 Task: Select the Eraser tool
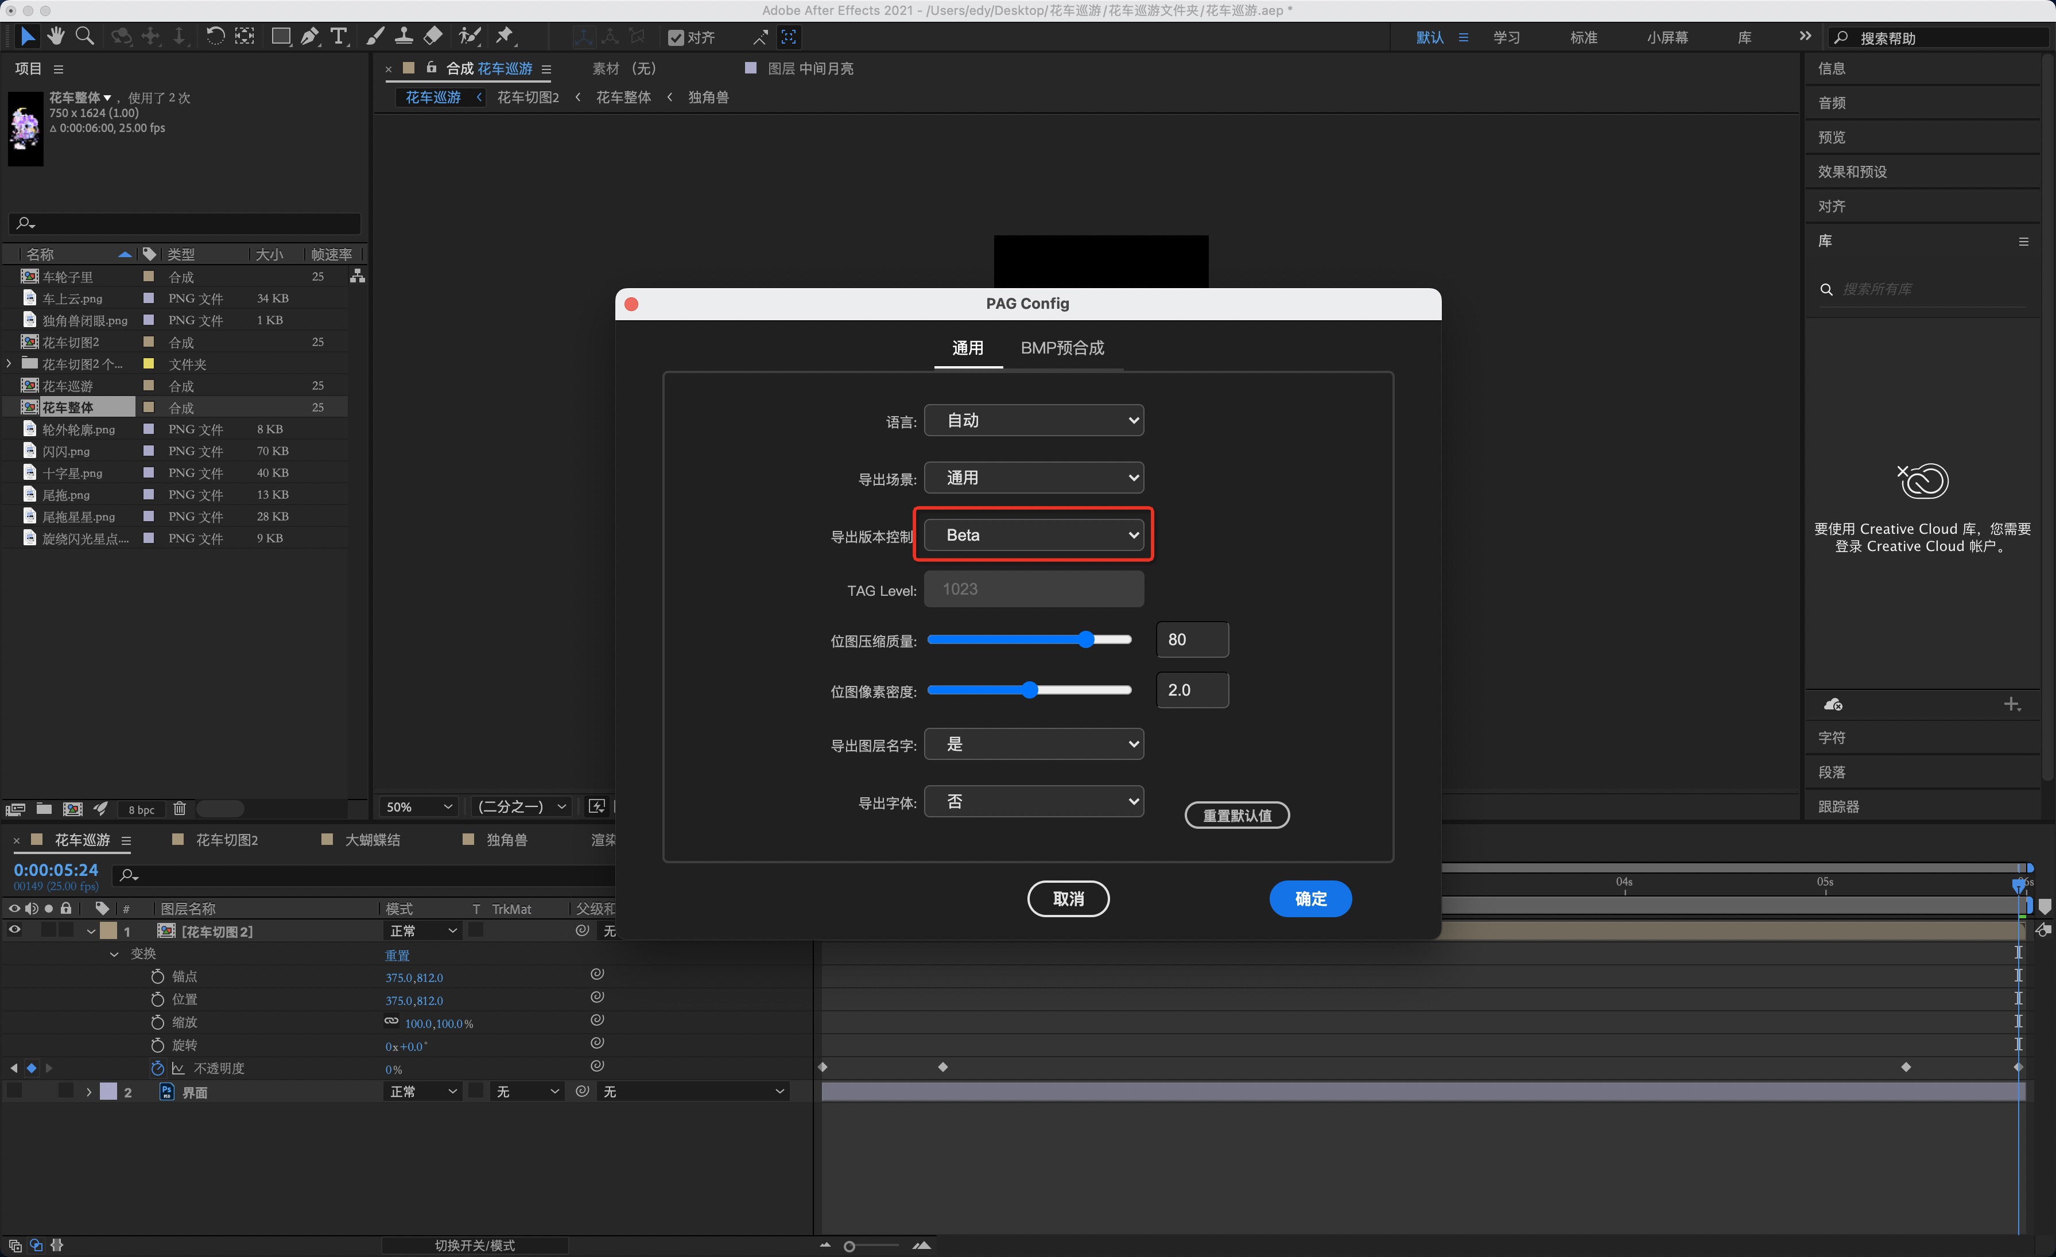point(433,36)
